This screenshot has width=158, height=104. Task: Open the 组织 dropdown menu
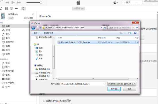[x=36, y=33]
